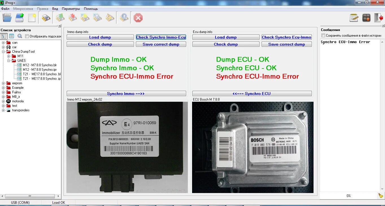Click the chip info question-mark icon

(124, 18)
